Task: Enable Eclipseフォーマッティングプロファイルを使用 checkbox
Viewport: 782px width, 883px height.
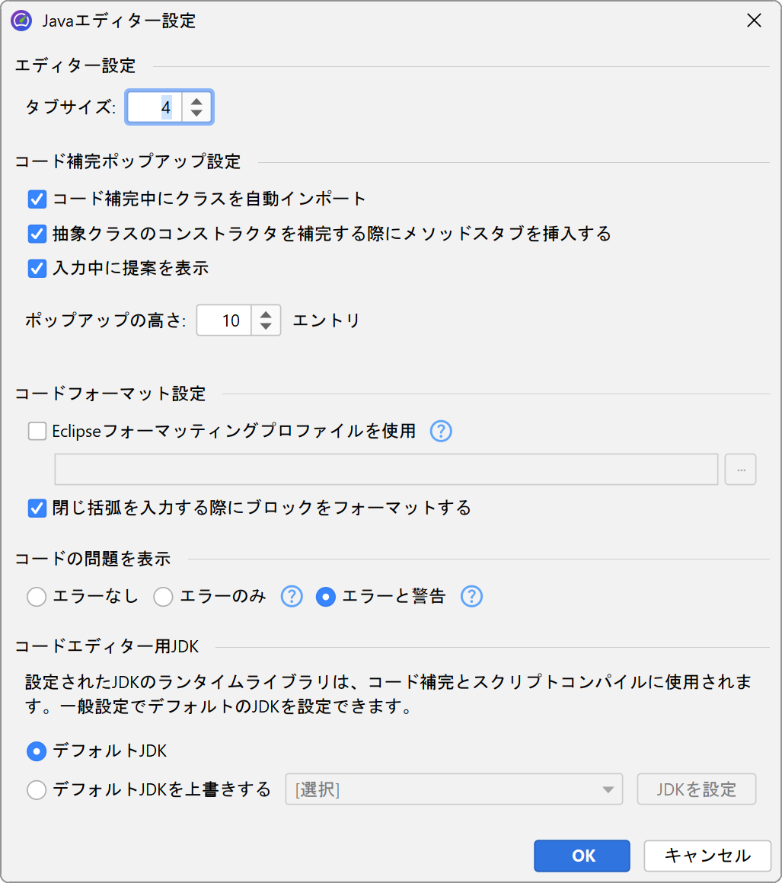Action: tap(37, 432)
